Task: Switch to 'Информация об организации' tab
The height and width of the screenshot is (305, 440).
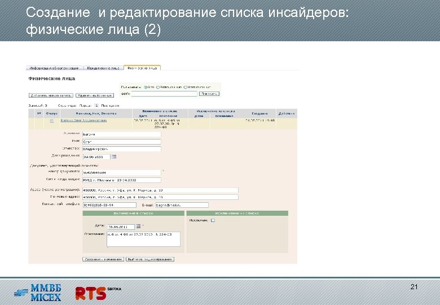Action: coord(55,68)
